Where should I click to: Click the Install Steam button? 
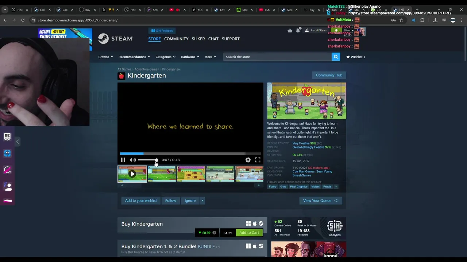coord(316,31)
